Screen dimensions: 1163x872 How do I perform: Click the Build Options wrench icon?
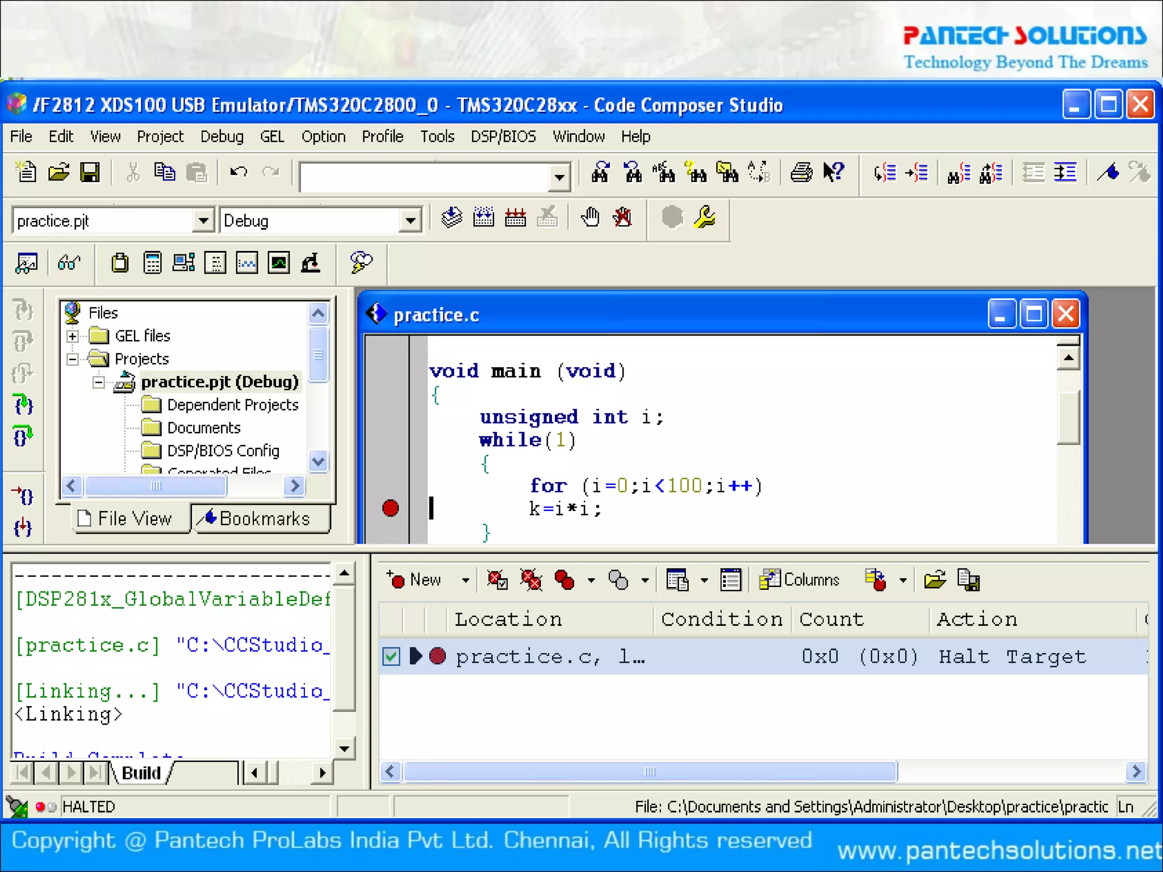click(705, 217)
